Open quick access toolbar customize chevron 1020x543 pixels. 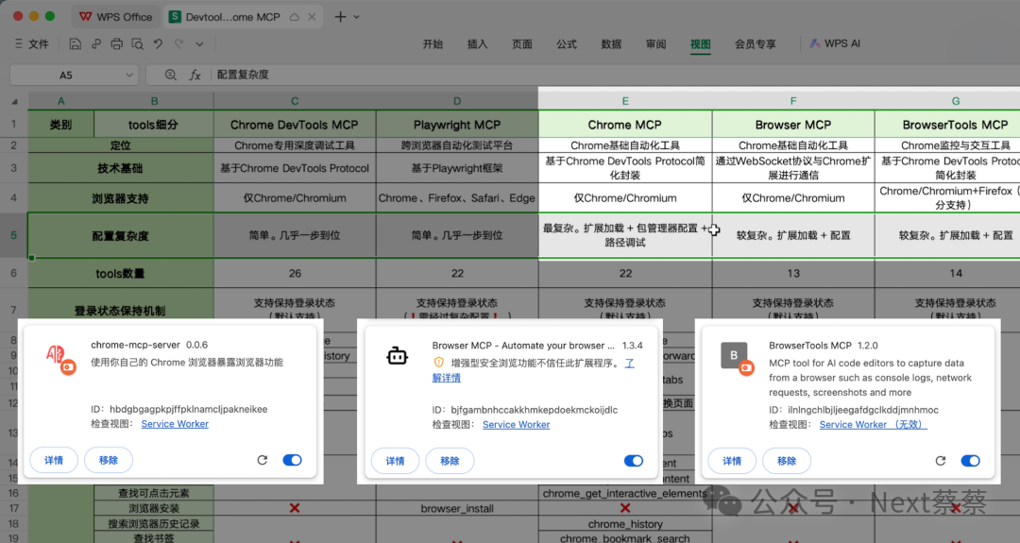[x=199, y=43]
